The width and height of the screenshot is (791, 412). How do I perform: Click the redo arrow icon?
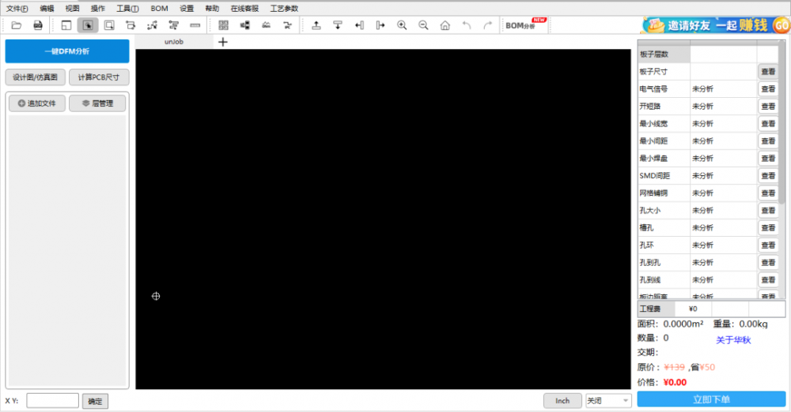[x=488, y=25]
